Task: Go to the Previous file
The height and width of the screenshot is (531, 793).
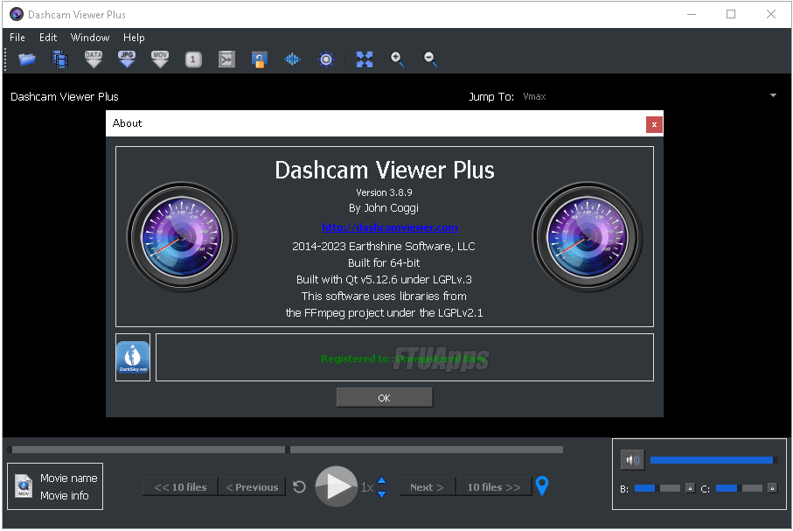Action: click(252, 487)
